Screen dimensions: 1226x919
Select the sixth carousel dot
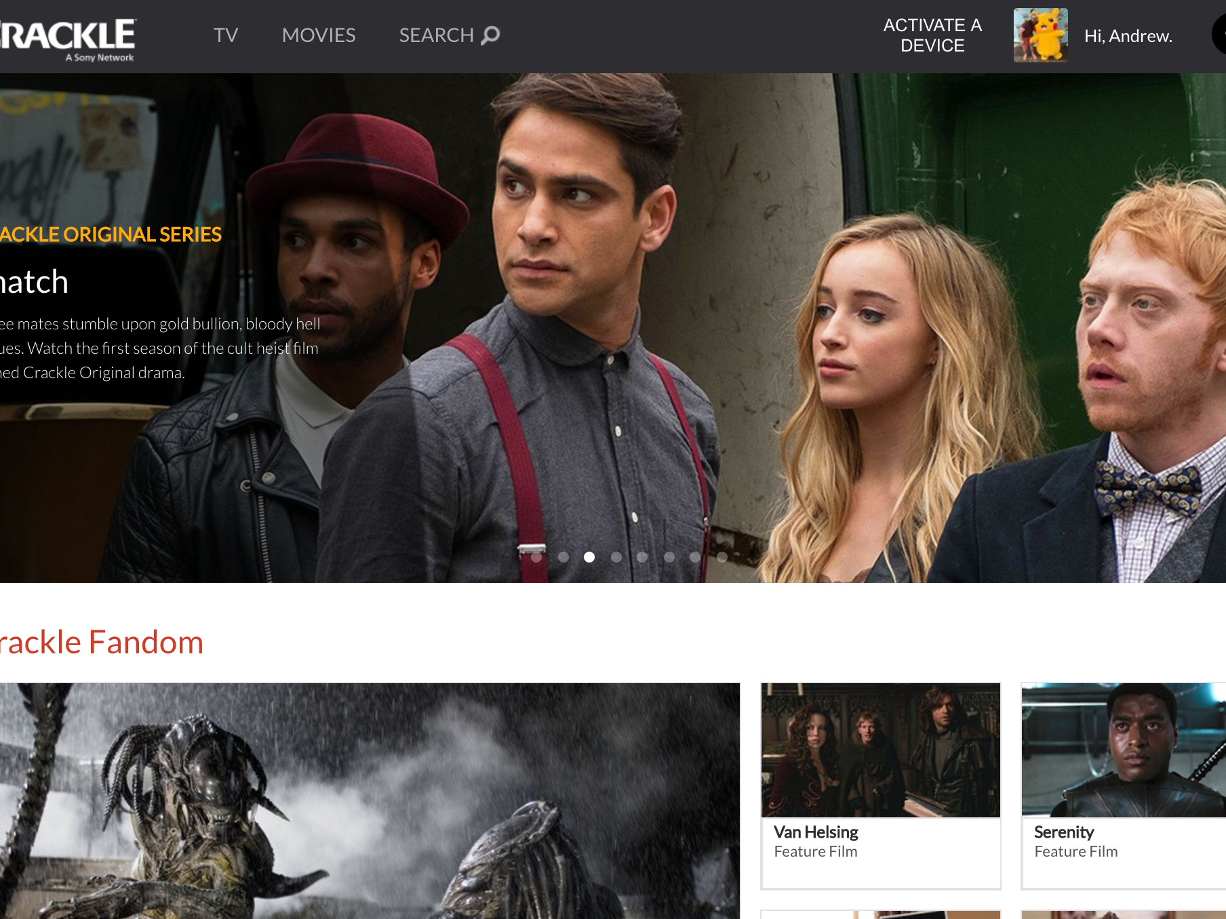669,557
